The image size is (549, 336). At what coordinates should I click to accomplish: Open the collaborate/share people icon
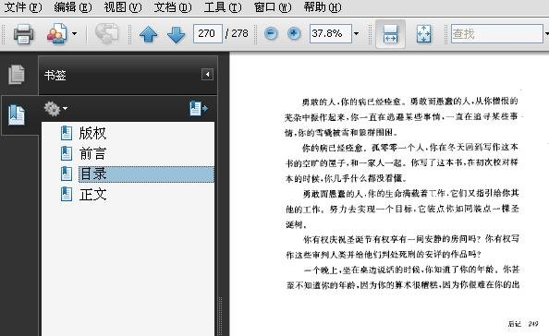[x=56, y=34]
